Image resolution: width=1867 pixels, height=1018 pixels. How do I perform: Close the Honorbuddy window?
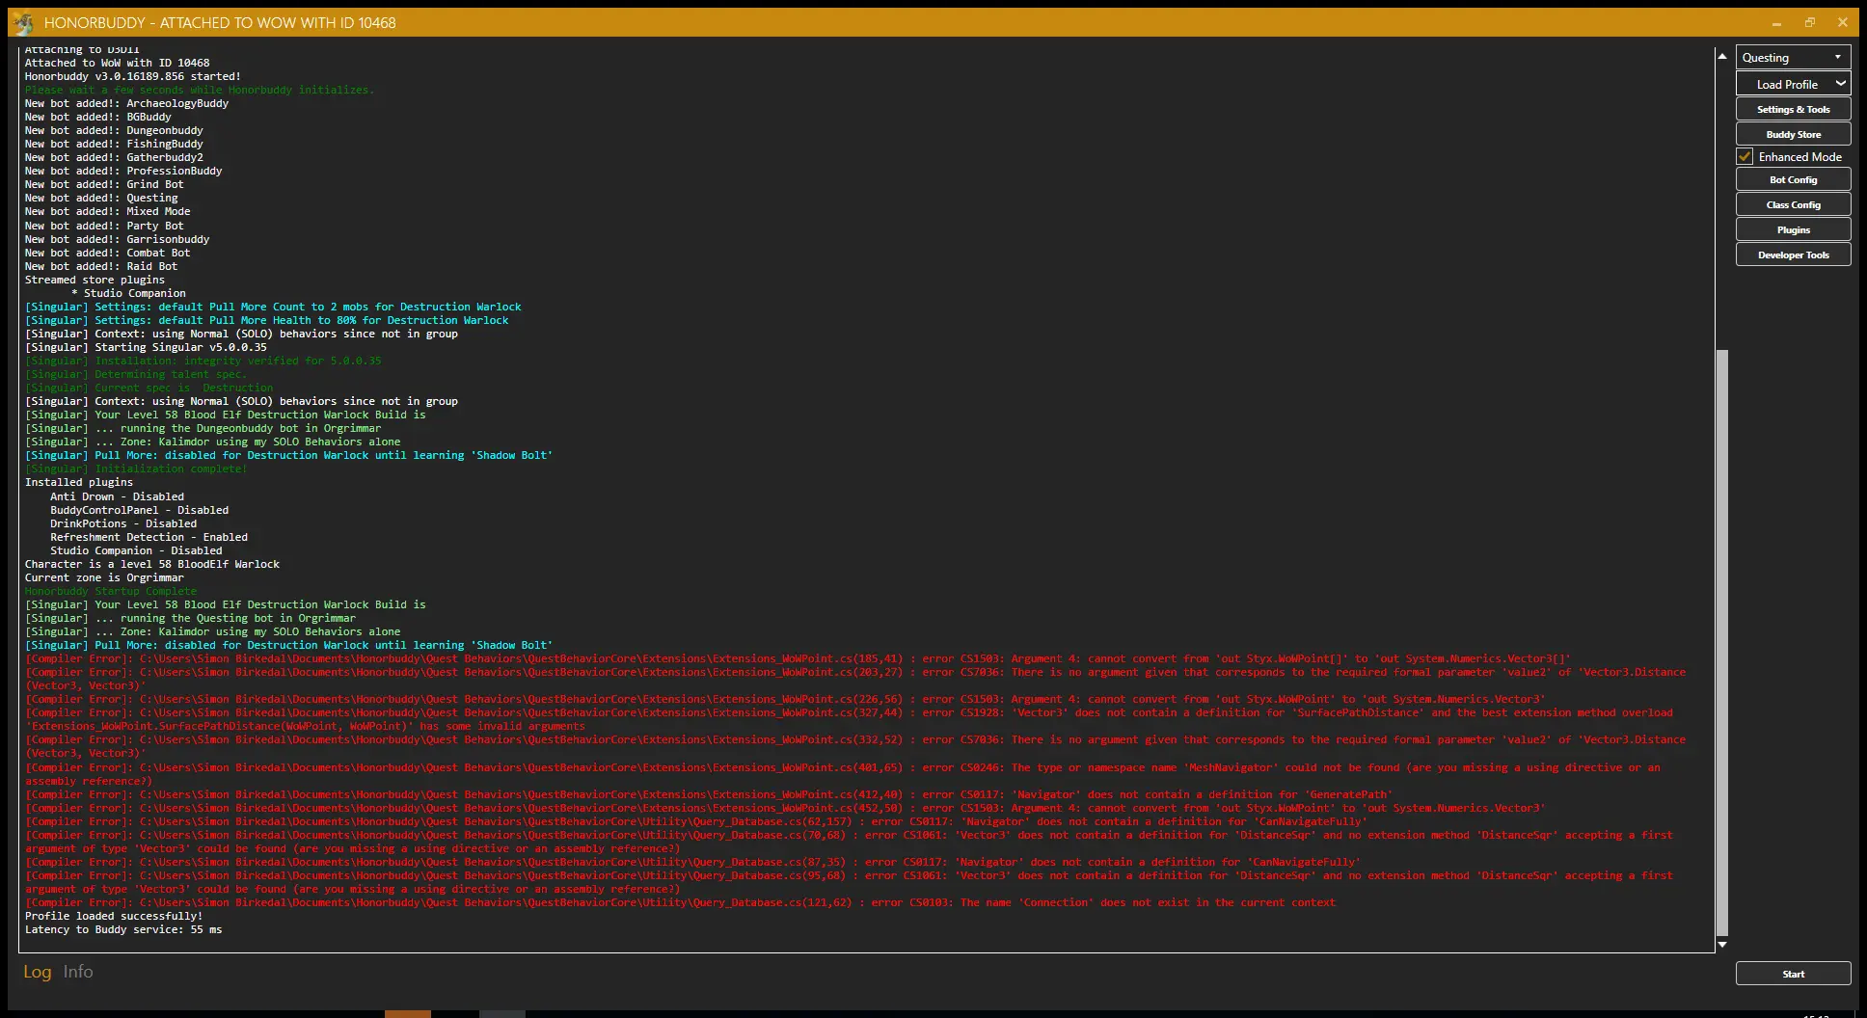(x=1842, y=22)
